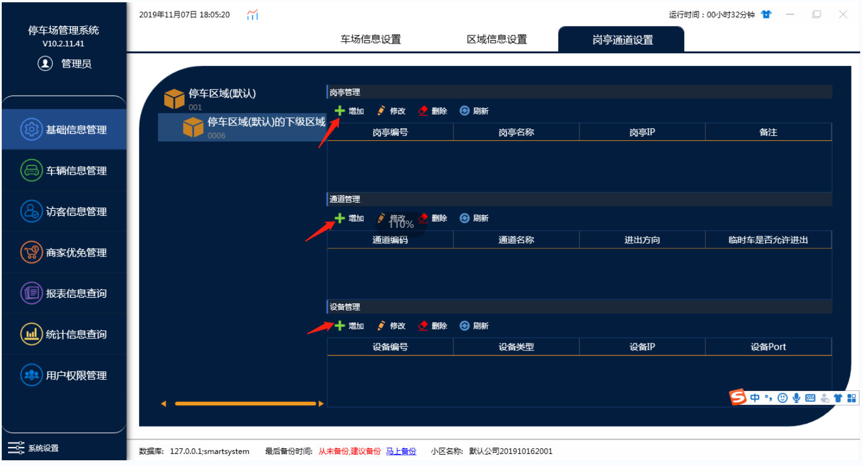This screenshot has width=863, height=466.
Task: Click 删除 eraser icon under 设备管理
Action: 423,326
